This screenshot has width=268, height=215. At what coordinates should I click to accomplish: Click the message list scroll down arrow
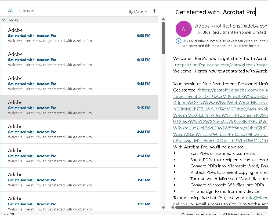pos(163,208)
